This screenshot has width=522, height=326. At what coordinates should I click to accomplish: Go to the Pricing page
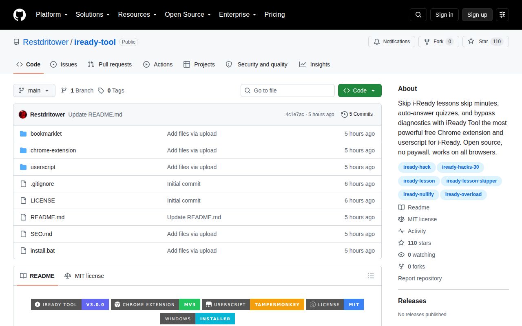point(274,15)
